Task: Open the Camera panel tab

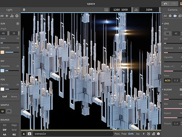Action: click(x=173, y=10)
